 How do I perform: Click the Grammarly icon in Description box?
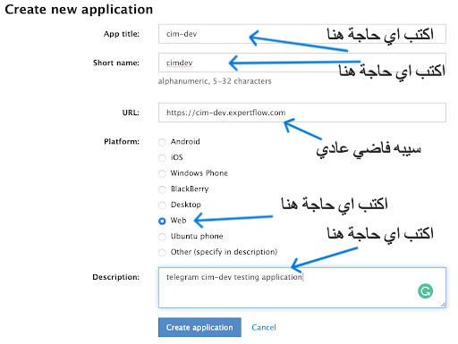tap(425, 291)
